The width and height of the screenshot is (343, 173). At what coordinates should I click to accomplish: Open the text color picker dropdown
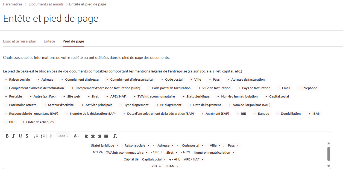(77, 136)
